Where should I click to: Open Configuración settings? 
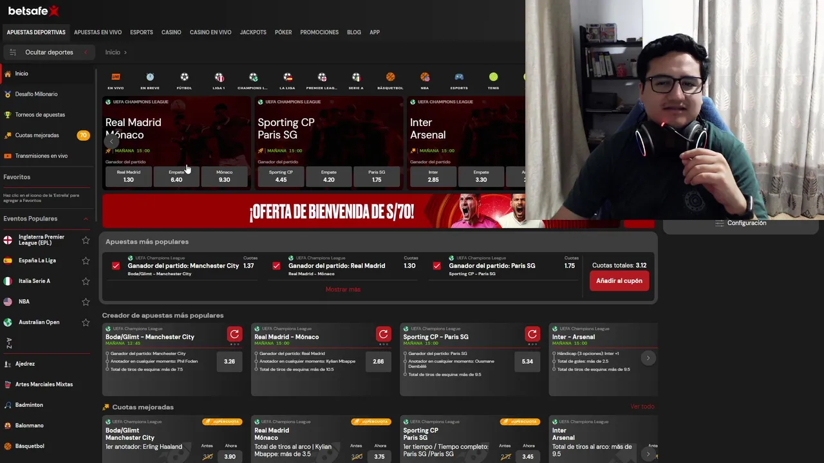click(741, 223)
